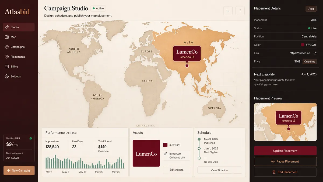This screenshot has height=182, width=323.
Task: Click the Placement Preview map thumbnail
Action: pos(285,122)
